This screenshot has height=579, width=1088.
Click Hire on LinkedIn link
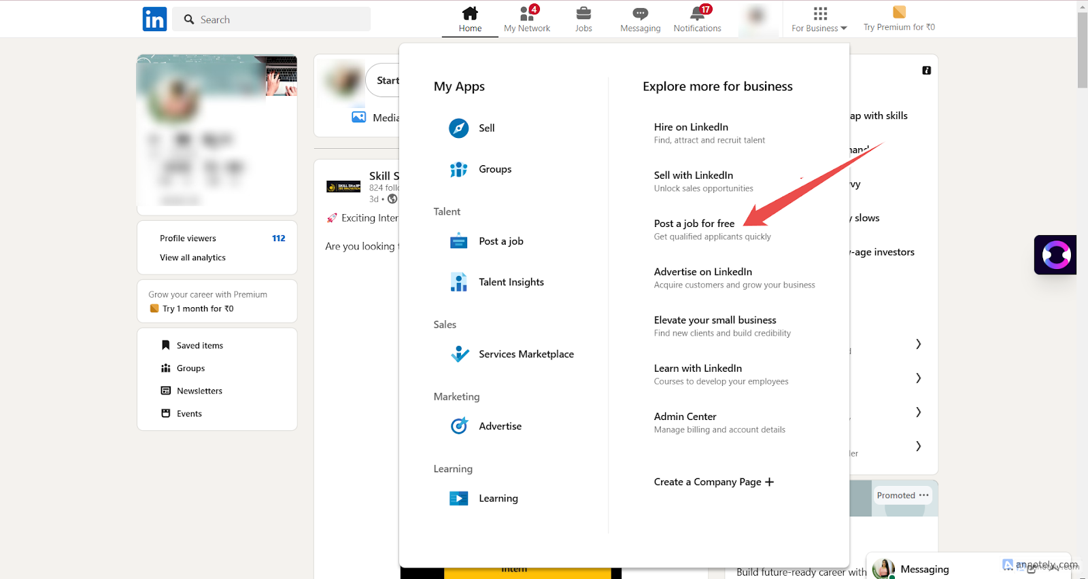[x=691, y=127]
